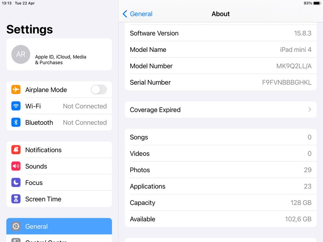This screenshot has width=323, height=242.
Task: Go back to General settings
Action: pyautogui.click(x=137, y=14)
